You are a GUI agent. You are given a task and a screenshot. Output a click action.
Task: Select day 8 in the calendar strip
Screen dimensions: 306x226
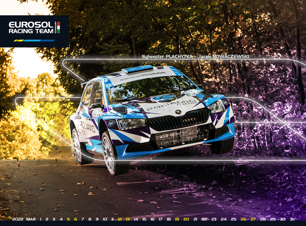click(x=90, y=219)
